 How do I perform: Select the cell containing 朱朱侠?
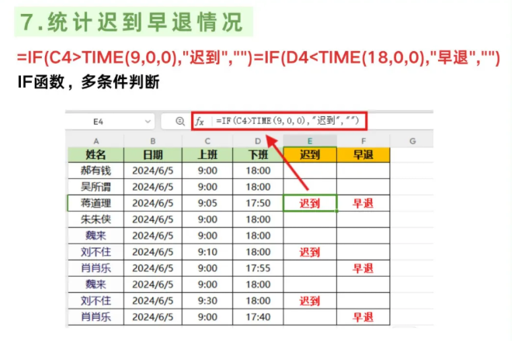(96, 219)
